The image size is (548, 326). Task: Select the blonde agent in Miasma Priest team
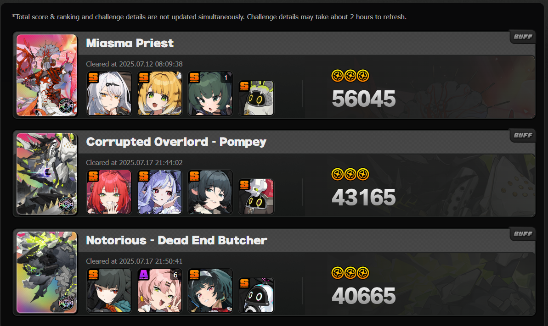pyautogui.click(x=160, y=94)
